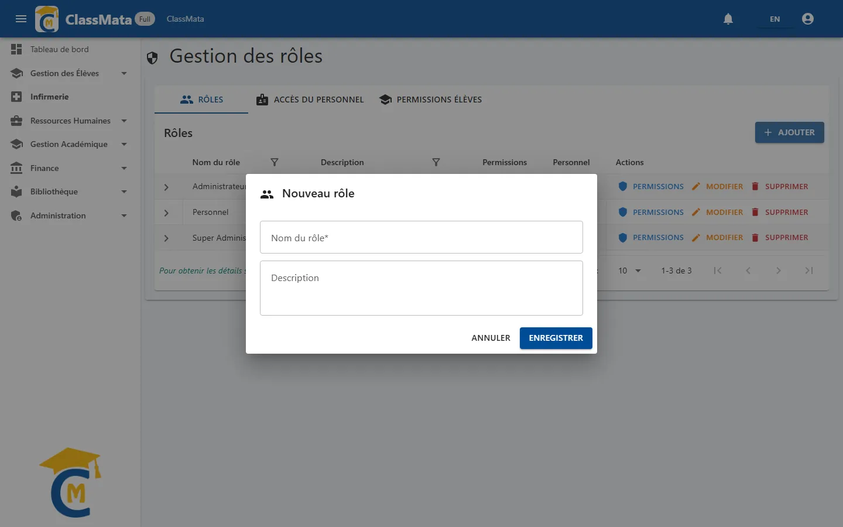Image resolution: width=843 pixels, height=527 pixels.
Task: Switch language with the EN button
Action: click(775, 19)
